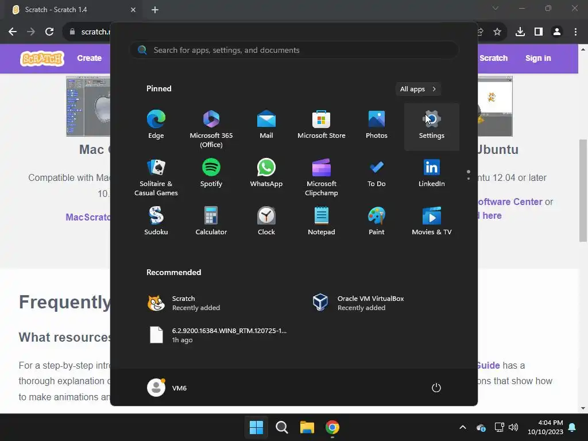Open the notifications bell
This screenshot has height=441, width=588.
pos(572,427)
